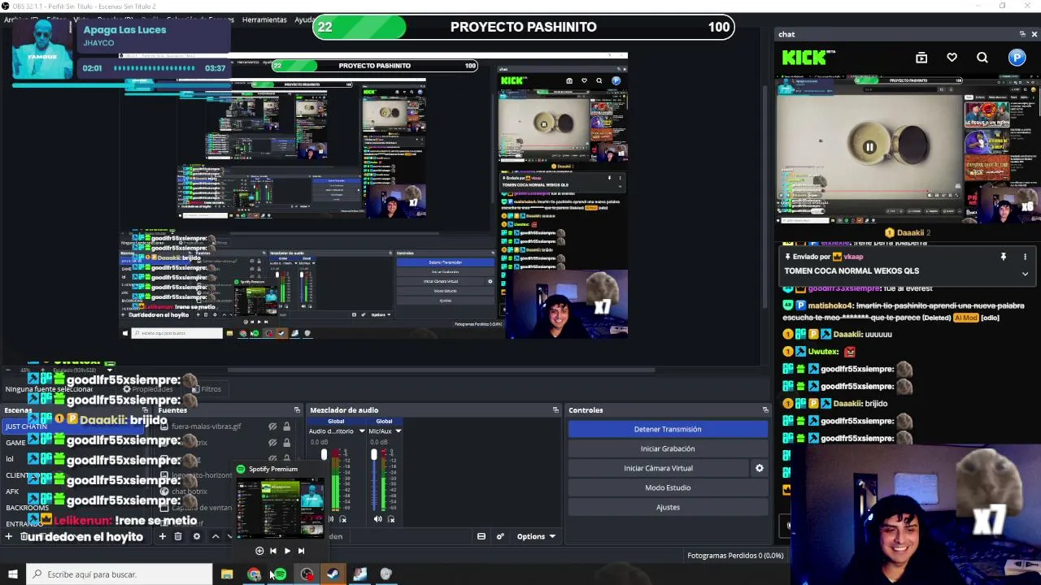Skip to next track in Spotify preview
This screenshot has height=585, width=1041.
301,551
